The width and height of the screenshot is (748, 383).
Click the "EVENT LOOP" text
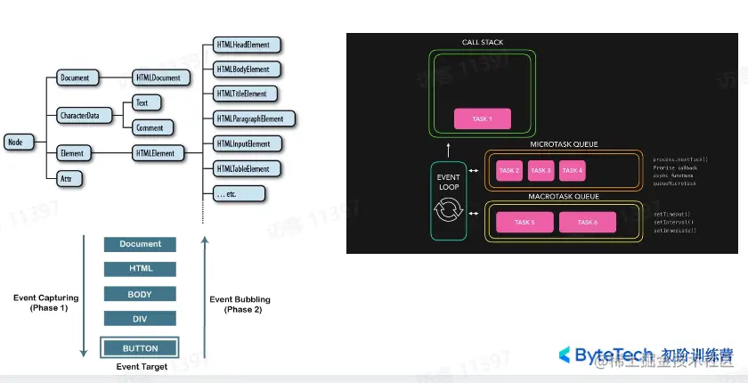449,183
